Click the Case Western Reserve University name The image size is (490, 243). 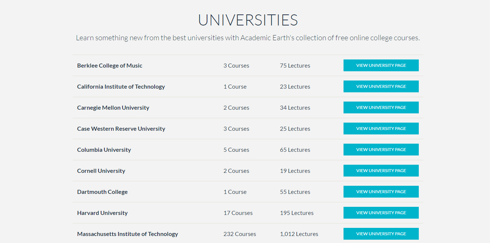click(121, 129)
